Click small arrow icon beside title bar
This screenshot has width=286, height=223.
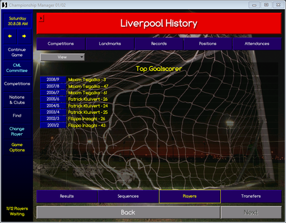click(41, 18)
